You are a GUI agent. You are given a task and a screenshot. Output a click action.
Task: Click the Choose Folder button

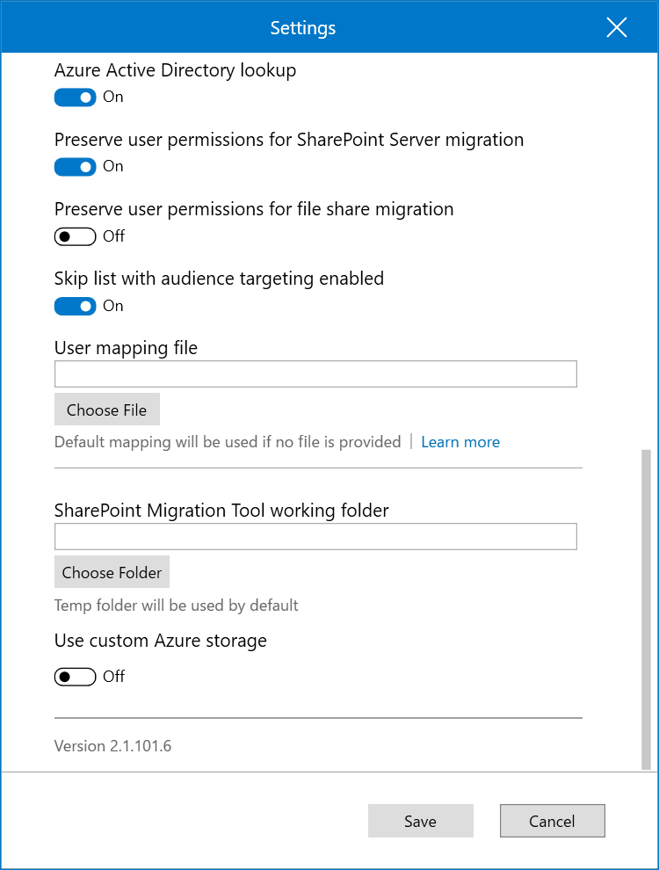(112, 571)
